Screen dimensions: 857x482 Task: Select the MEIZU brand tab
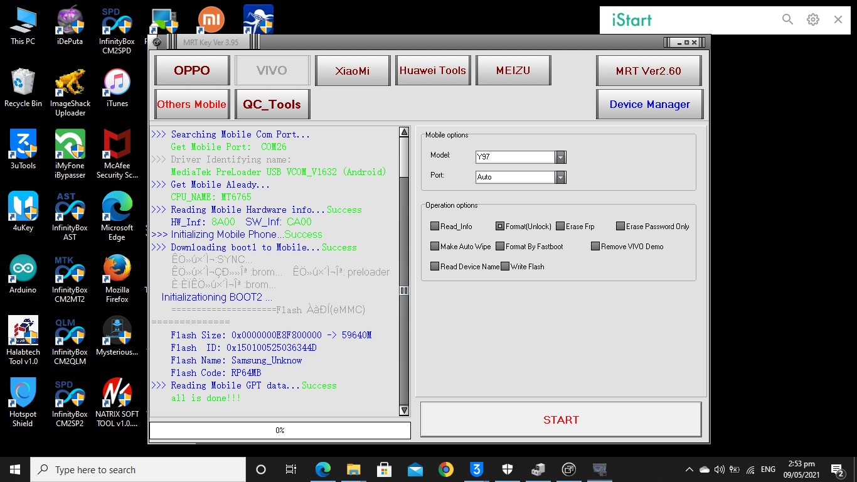click(x=513, y=70)
